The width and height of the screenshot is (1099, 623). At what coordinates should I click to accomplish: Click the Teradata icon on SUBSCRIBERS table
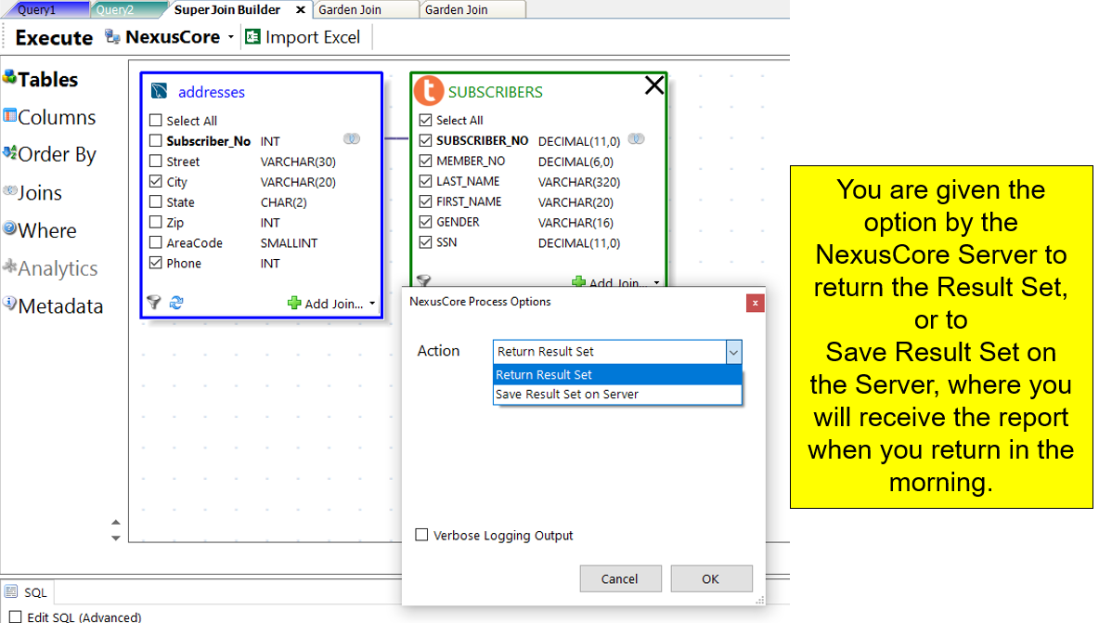pyautogui.click(x=428, y=91)
